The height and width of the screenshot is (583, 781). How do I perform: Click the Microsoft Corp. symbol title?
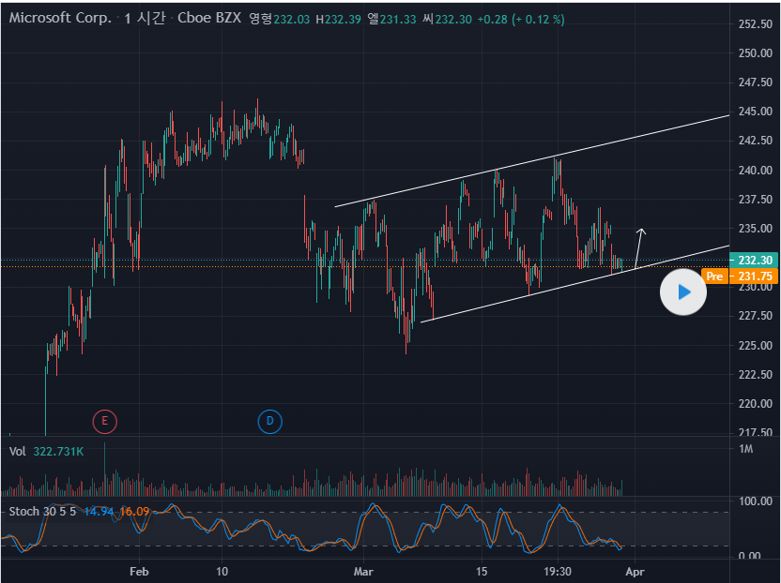pyautogui.click(x=60, y=19)
